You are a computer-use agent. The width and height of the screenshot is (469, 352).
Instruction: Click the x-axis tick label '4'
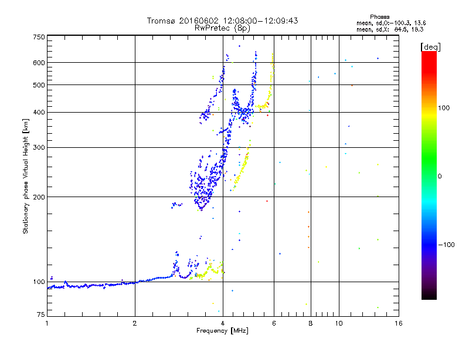223,323
